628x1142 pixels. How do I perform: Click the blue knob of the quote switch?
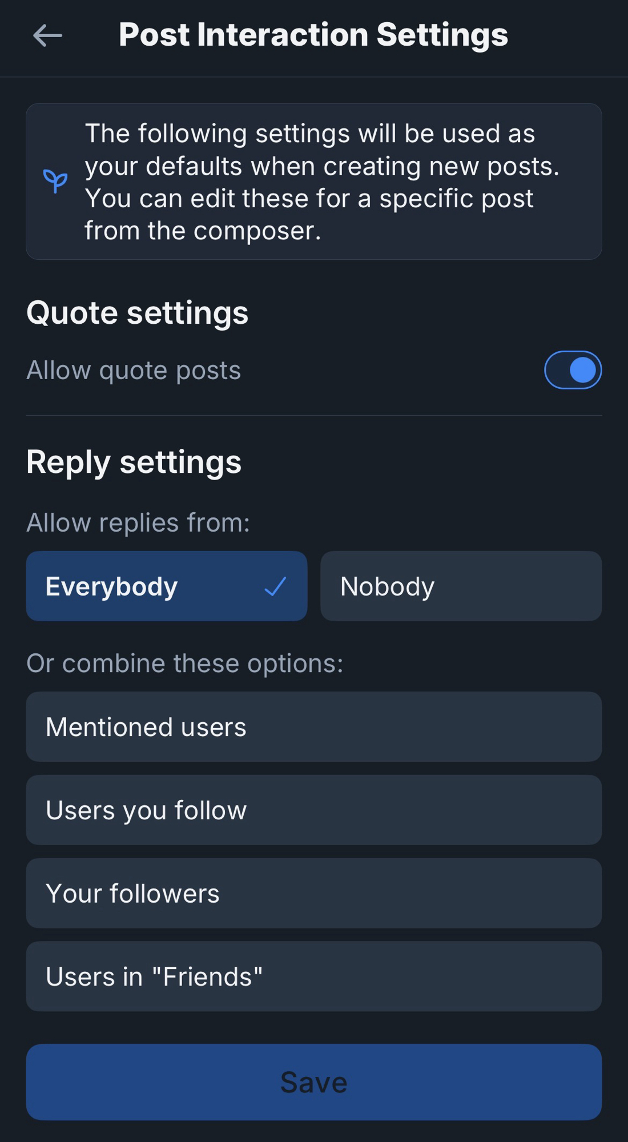coord(582,370)
